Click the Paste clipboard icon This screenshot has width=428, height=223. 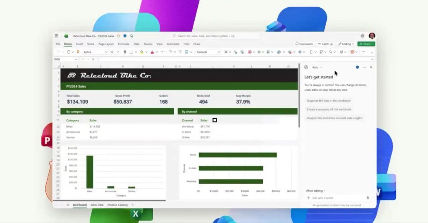(69, 52)
